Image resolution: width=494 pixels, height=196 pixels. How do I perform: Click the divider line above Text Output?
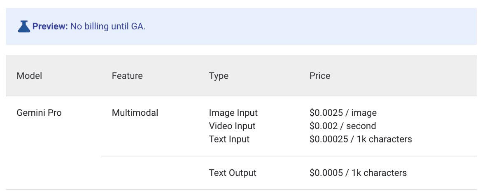[288, 156]
